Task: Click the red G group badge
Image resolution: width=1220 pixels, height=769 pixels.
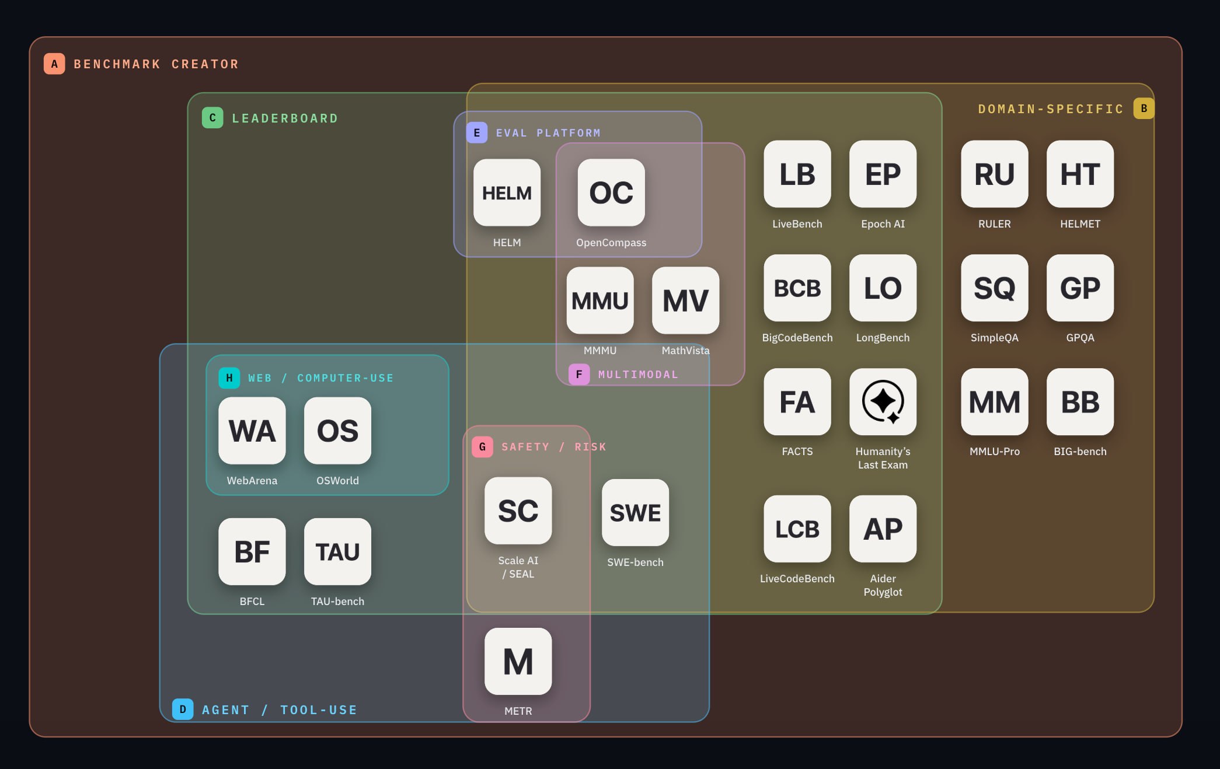Action: pos(482,446)
